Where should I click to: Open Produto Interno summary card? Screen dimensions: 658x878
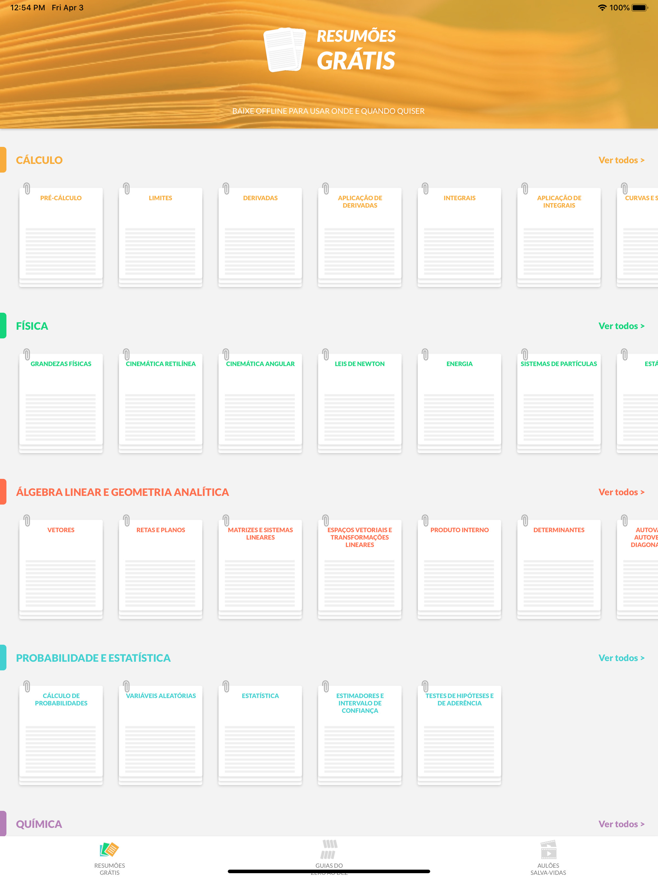click(459, 568)
